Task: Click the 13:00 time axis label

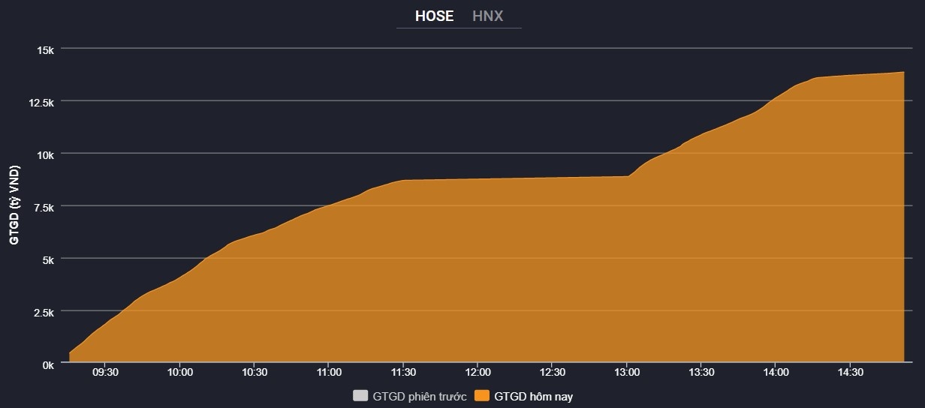Action: coord(627,372)
